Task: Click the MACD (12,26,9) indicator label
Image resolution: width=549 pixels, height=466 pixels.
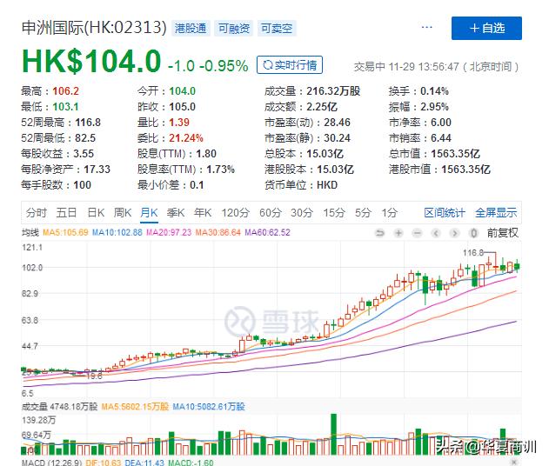Action: 51,463
